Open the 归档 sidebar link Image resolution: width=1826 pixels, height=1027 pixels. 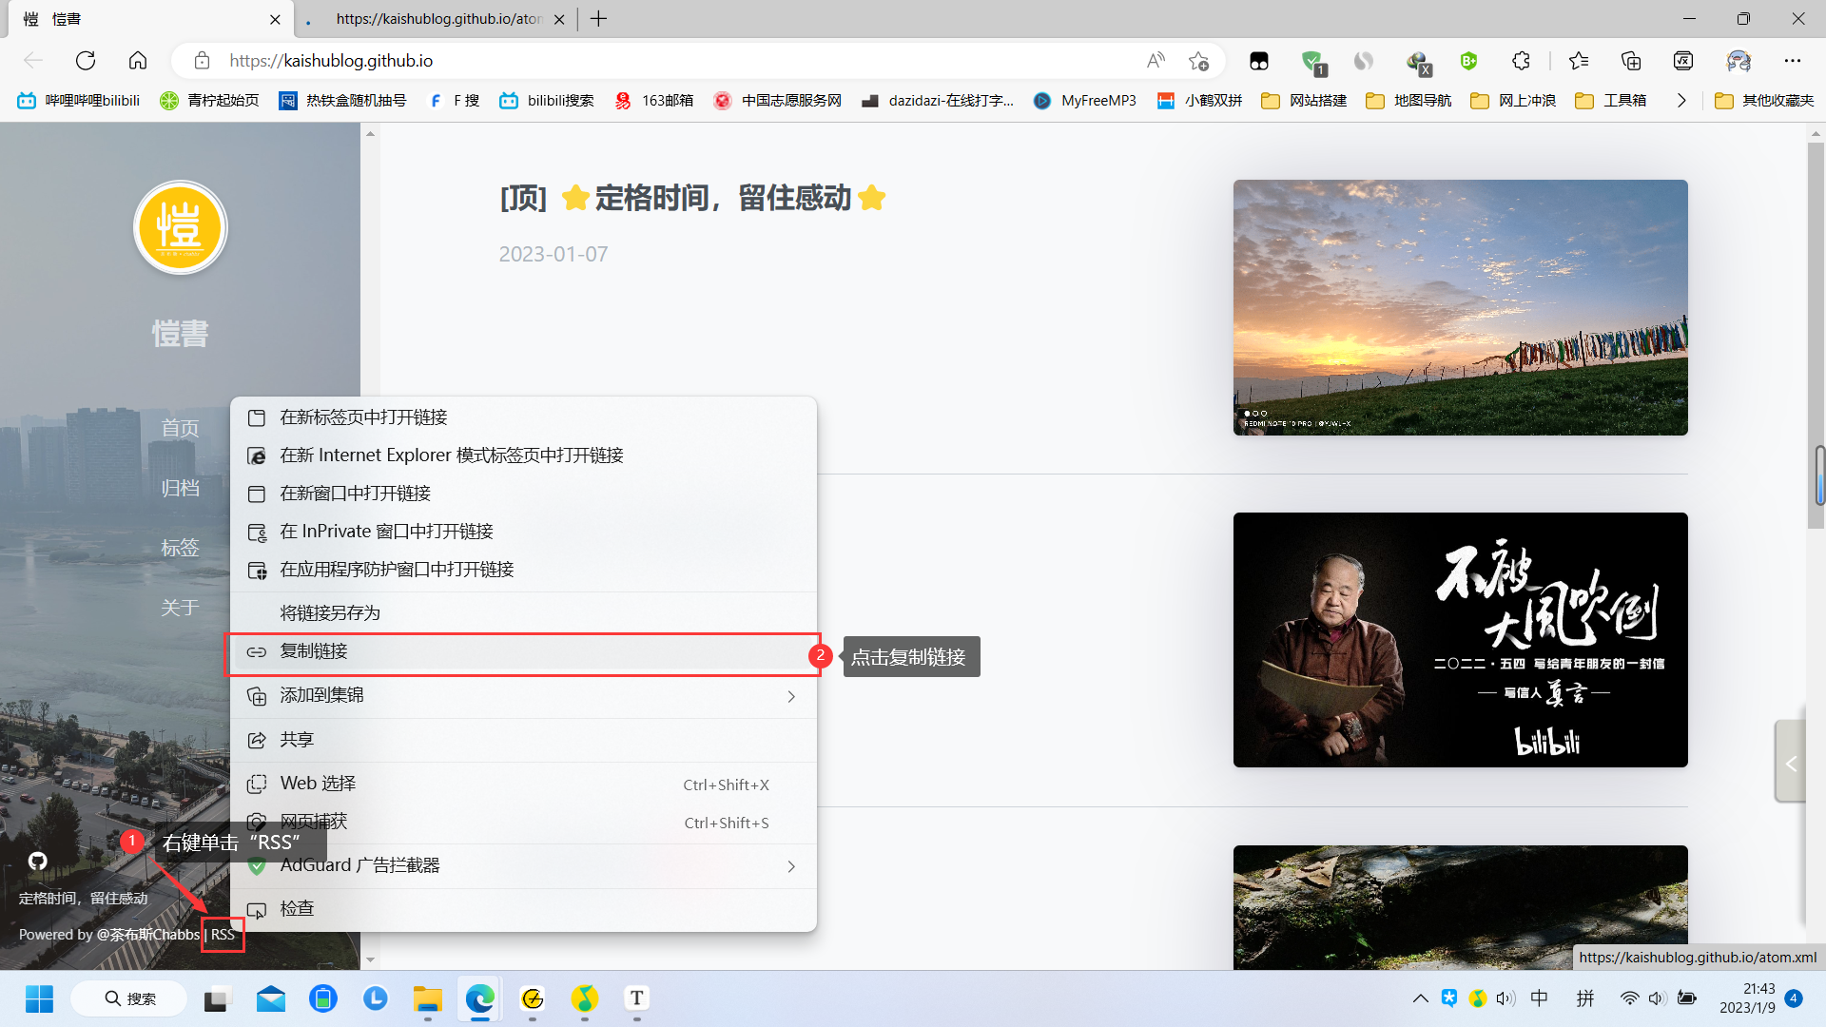[x=180, y=488]
